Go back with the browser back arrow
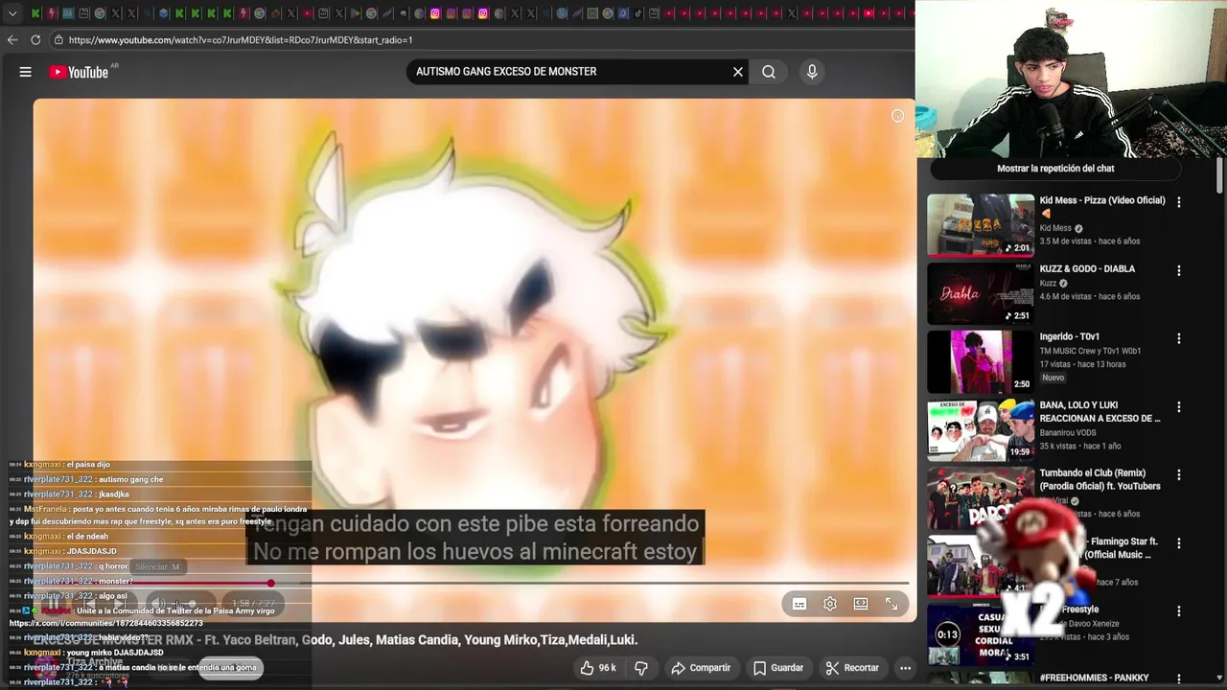 point(12,40)
